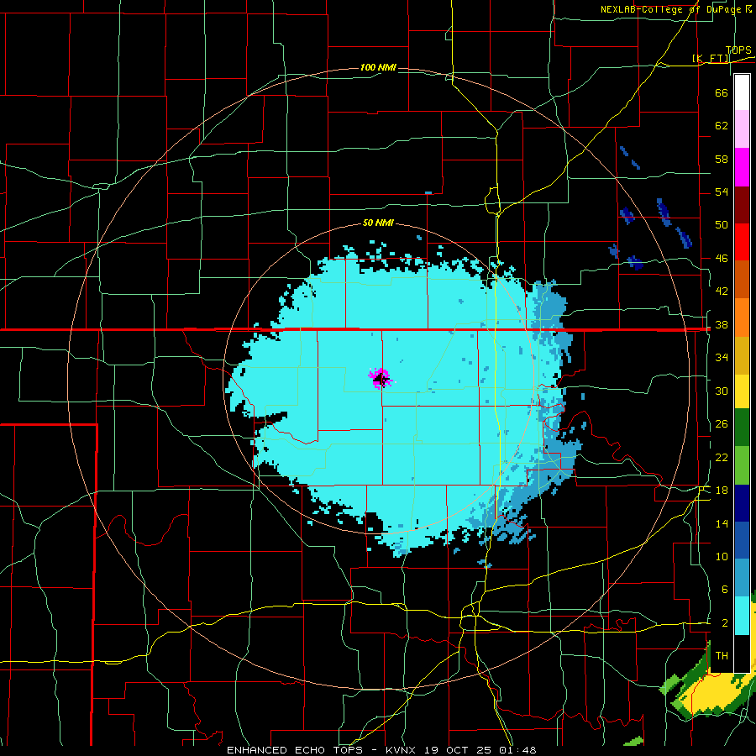The width and height of the screenshot is (756, 756).
Task: Pick the bright red legend band
Action: [x=742, y=242]
